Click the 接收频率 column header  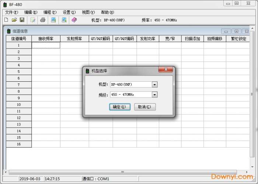point(46,39)
